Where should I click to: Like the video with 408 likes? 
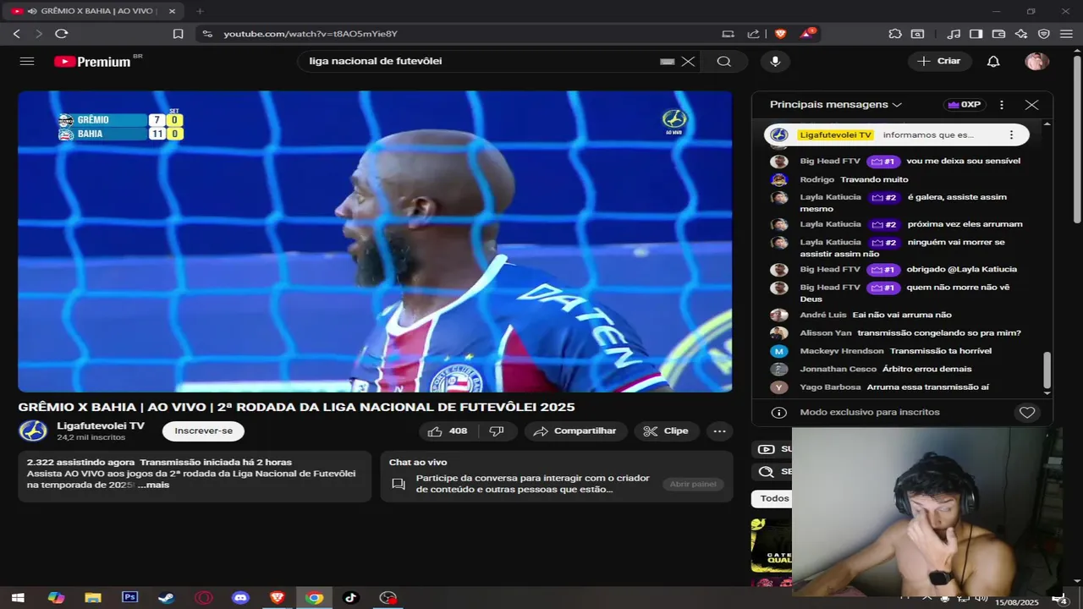[x=448, y=431]
